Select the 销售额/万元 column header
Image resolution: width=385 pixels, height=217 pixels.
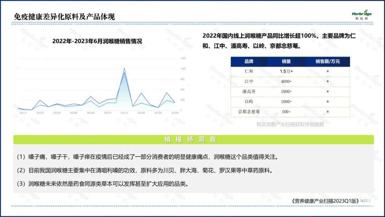tap(327, 61)
